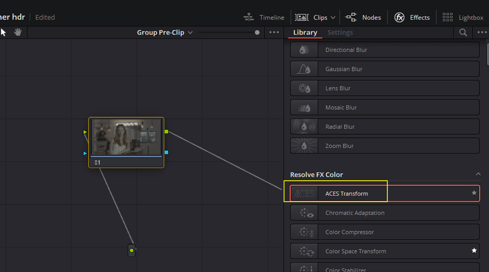
Task: Click the green RGB output on node 01
Action: point(166,132)
